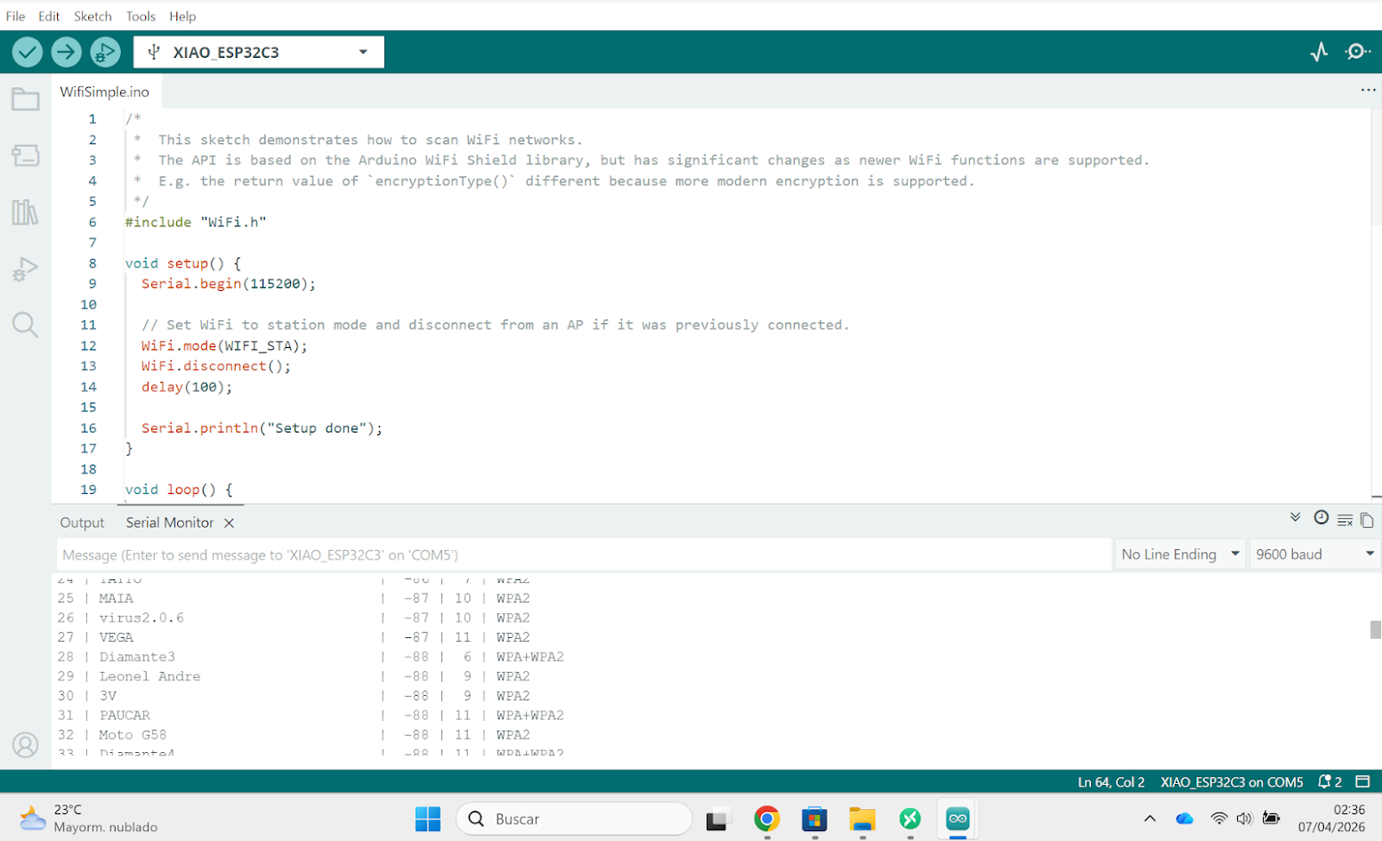Clear the Serial Monitor output
Viewport: 1382px width, 841px height.
pyautogui.click(x=1345, y=520)
